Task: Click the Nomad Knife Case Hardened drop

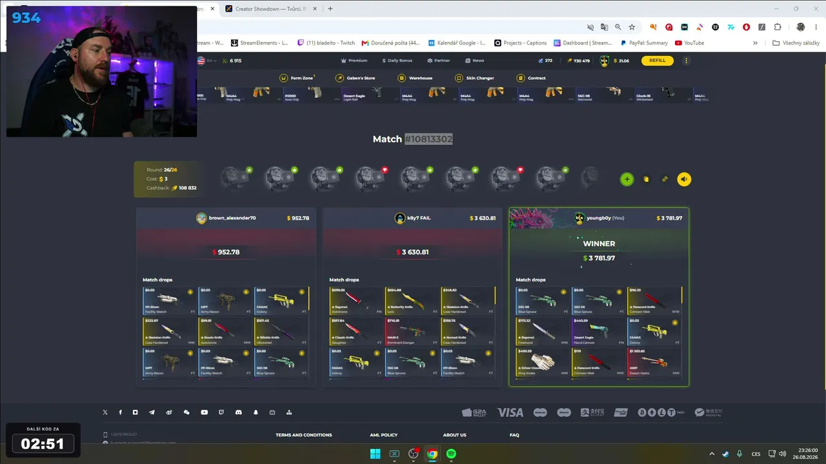Action: 468,331
